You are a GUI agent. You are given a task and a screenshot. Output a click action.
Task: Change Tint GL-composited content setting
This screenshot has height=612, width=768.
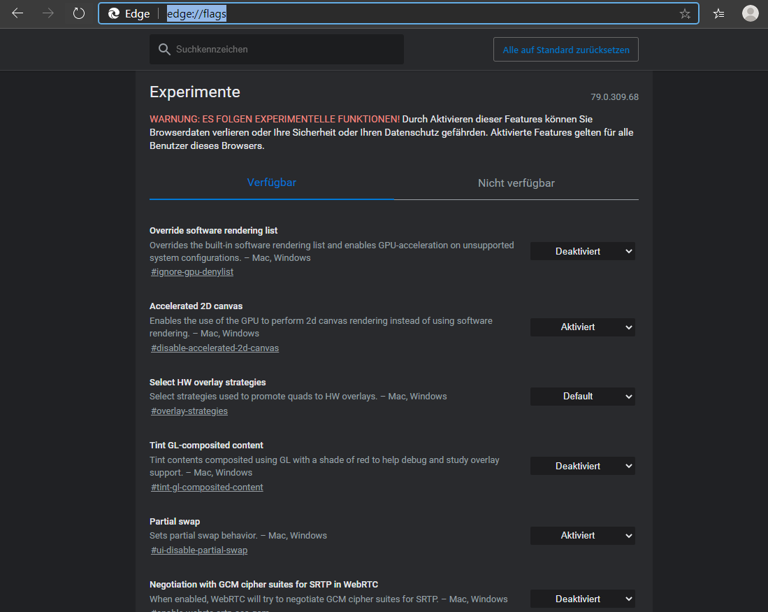click(x=582, y=466)
